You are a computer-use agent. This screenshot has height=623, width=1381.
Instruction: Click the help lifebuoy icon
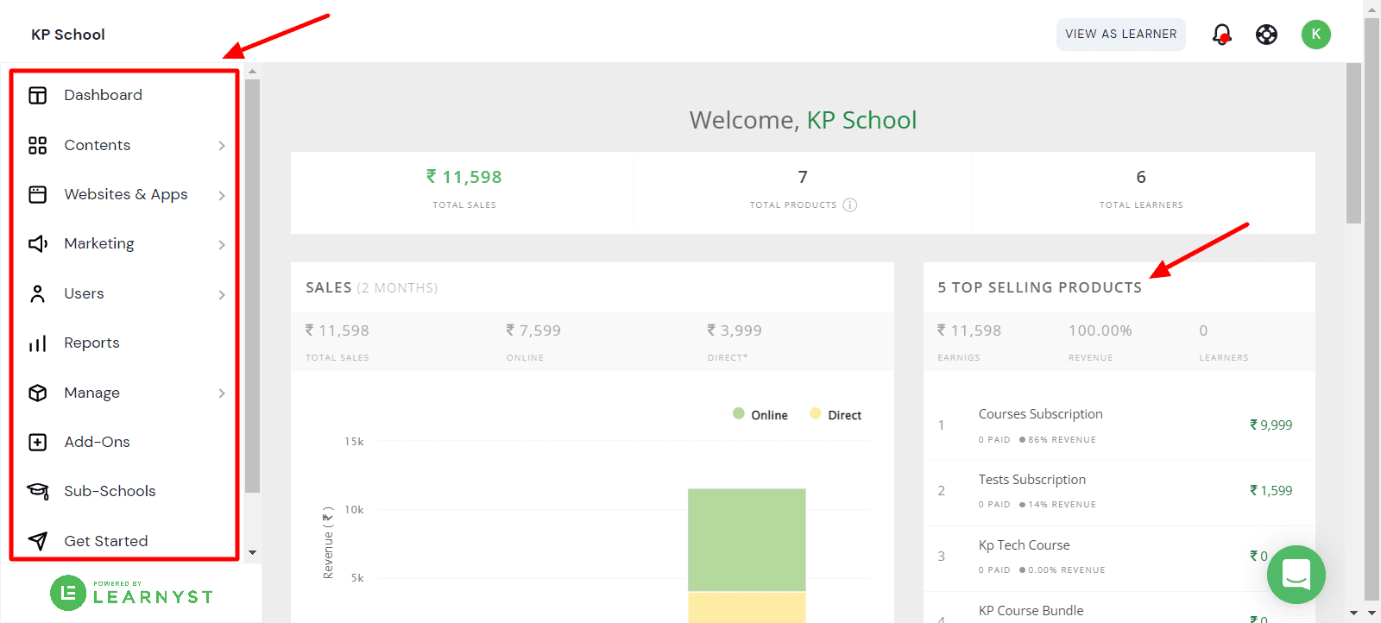pyautogui.click(x=1266, y=35)
